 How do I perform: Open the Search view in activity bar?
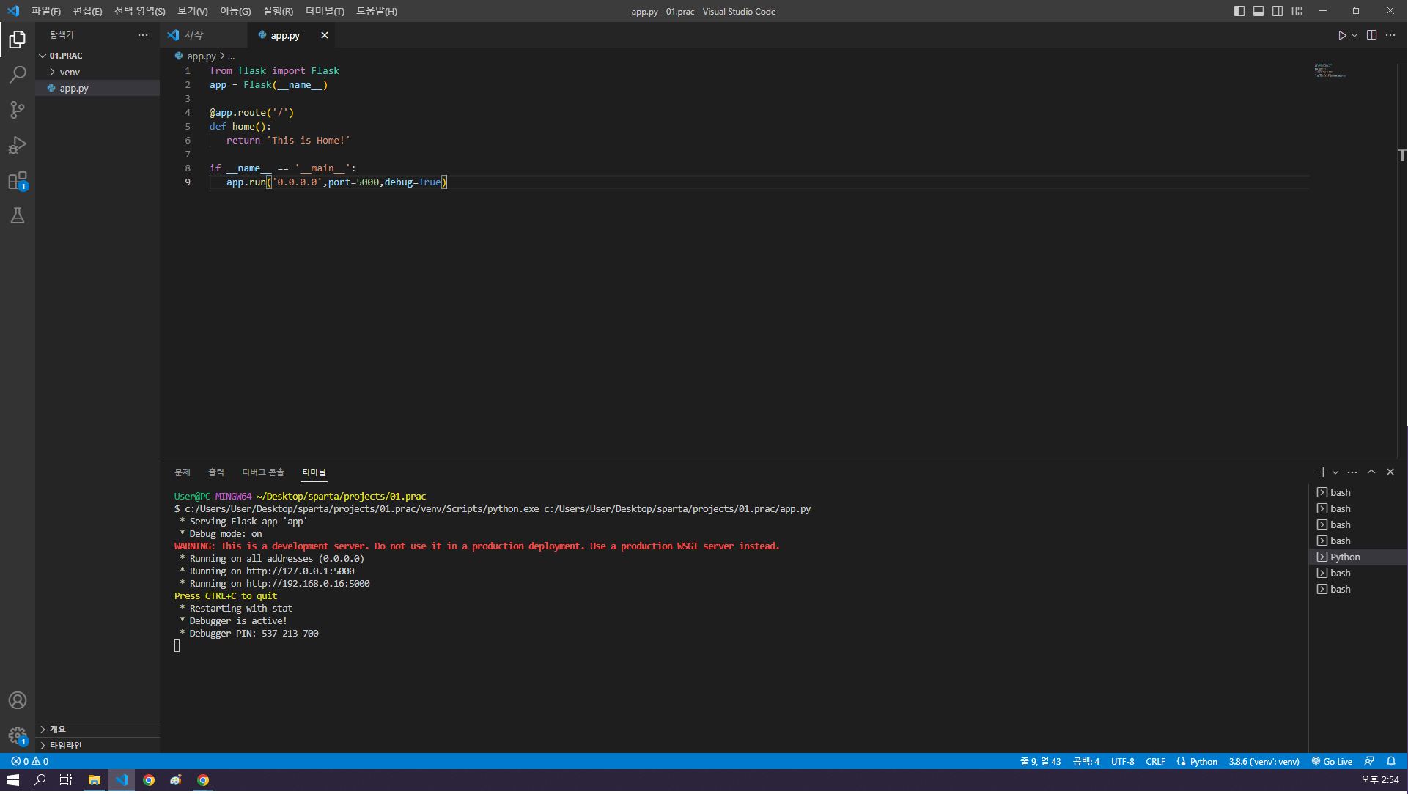point(18,74)
